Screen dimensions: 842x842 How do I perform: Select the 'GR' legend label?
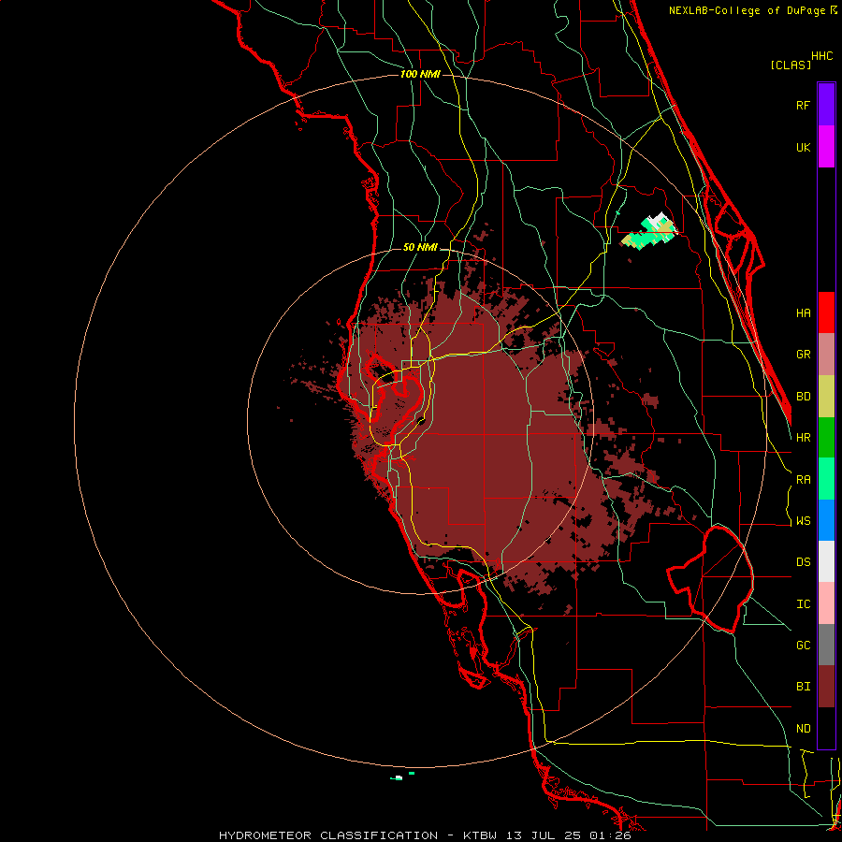point(803,355)
